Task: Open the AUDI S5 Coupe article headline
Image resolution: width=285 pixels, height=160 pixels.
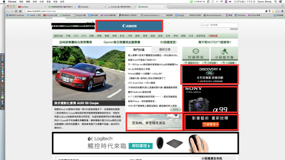Action: coord(76,103)
